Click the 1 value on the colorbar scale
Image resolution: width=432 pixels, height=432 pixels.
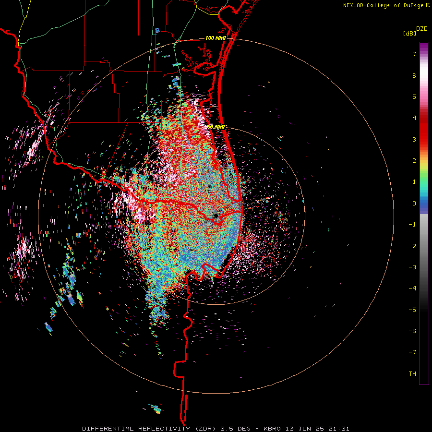[414, 182]
